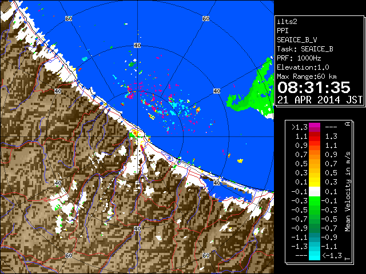The width and height of the screenshot is (366, 274).
Task: Click the white band in the velocity legend
Action: point(315,192)
